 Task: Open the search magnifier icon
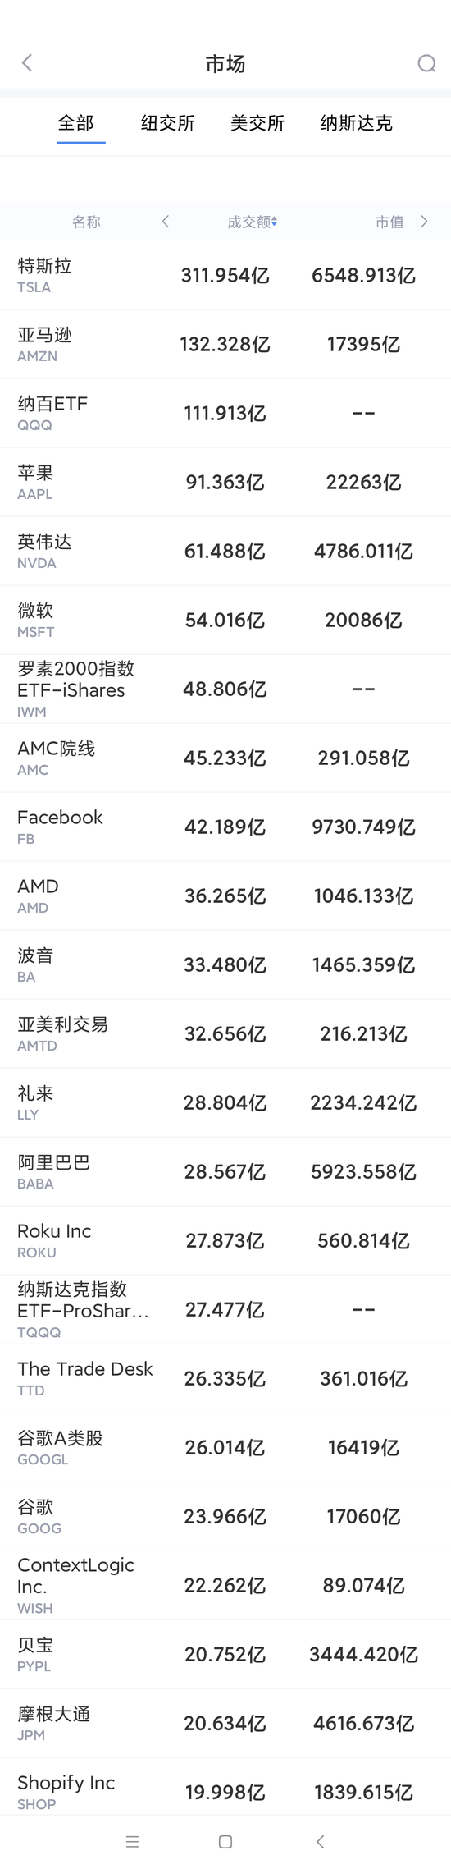(426, 63)
